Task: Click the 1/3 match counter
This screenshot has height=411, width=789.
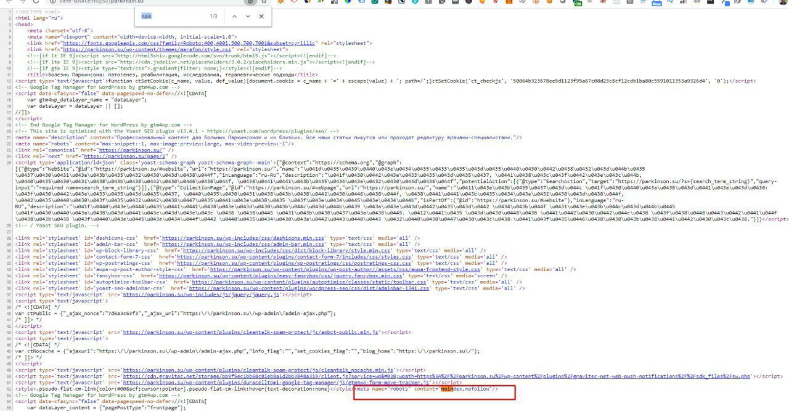Action: tap(213, 16)
